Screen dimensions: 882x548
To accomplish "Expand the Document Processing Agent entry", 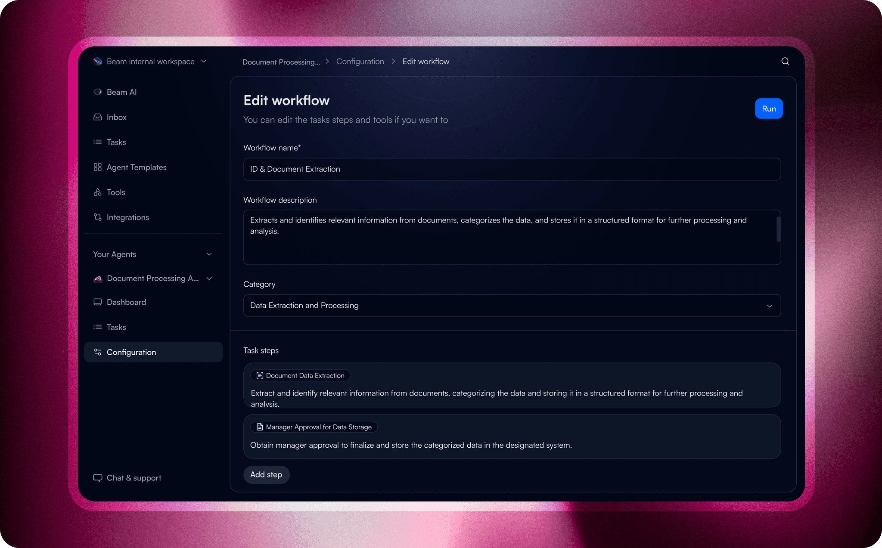I will point(209,278).
